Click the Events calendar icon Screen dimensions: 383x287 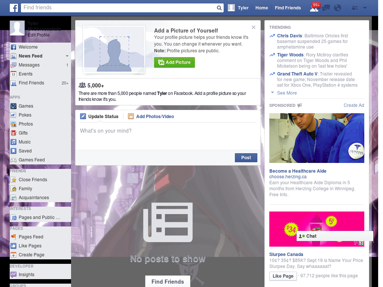[x=13, y=74]
